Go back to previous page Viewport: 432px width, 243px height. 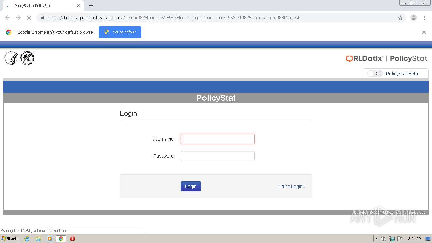7,18
